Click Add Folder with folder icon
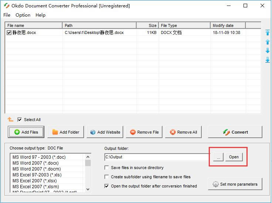Screen dimensions: 272x203 (66, 132)
